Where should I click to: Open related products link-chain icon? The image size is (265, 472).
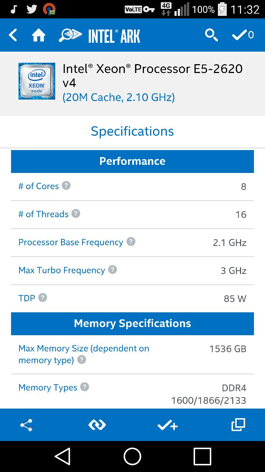(x=97, y=425)
